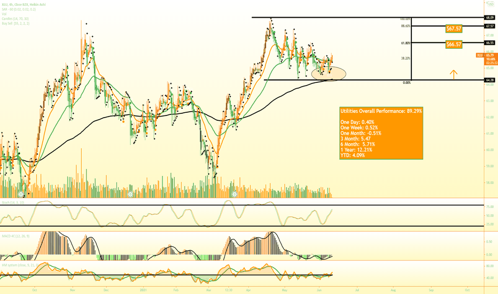Screen dimensions: 498x294
Task: Click the dividend marker below the early-October bars
Action: tap(21, 194)
